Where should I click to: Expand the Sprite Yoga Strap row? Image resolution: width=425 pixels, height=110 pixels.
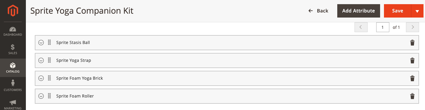pos(41,60)
